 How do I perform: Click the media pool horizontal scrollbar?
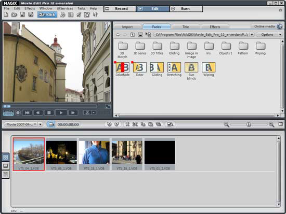(x=197, y=115)
